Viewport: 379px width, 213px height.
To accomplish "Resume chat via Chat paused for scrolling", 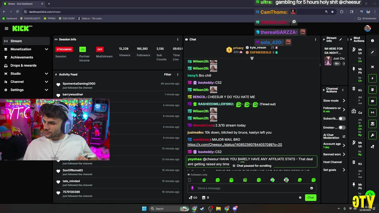I will pos(252,166).
